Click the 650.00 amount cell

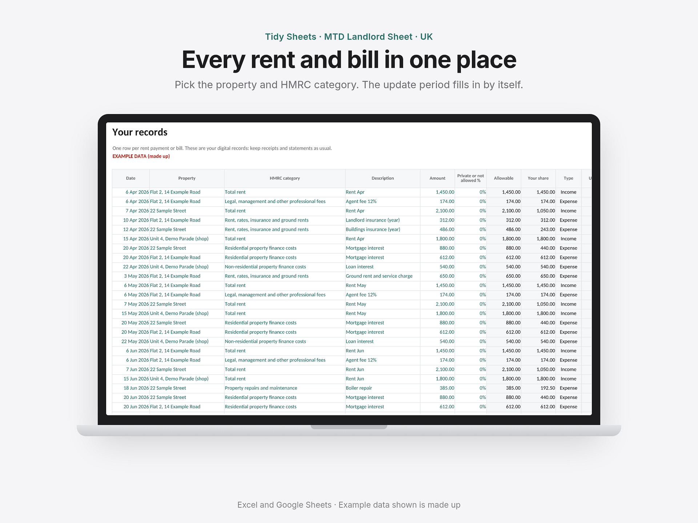coord(437,276)
